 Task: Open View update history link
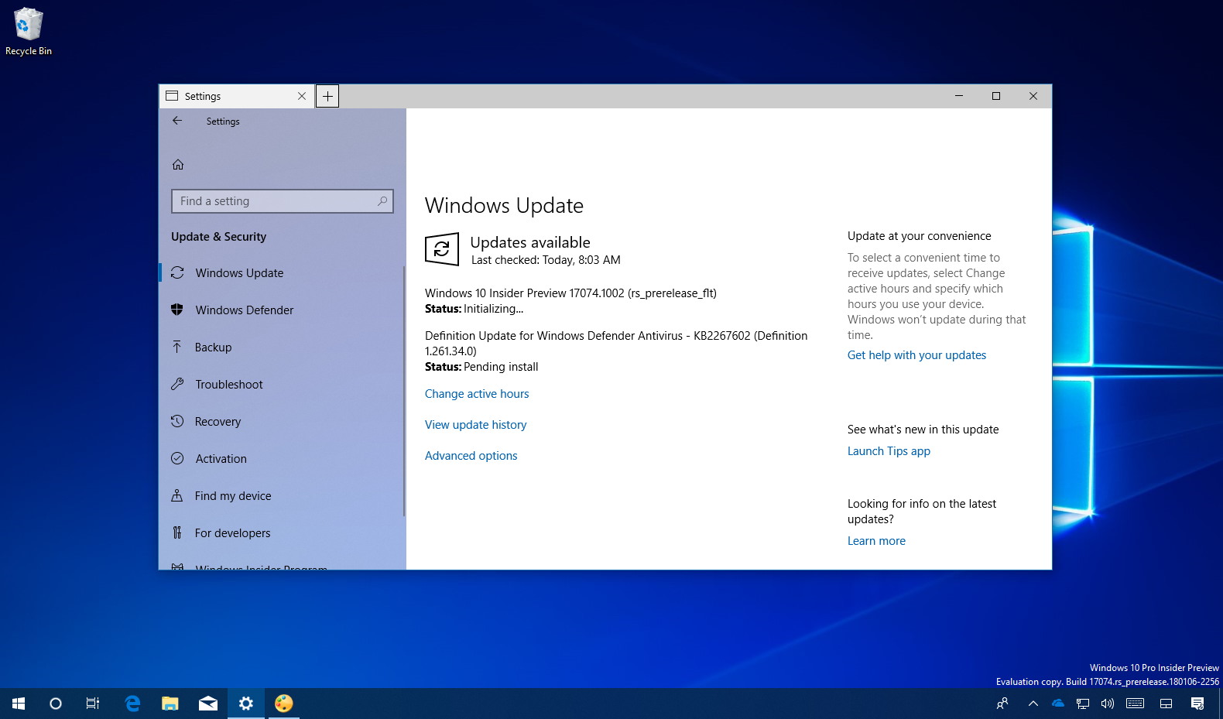point(475,425)
